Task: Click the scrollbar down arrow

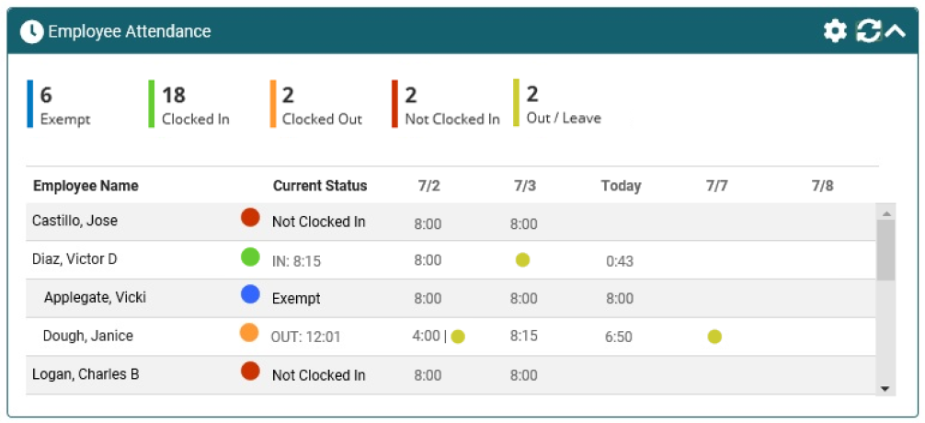Action: pos(885,388)
